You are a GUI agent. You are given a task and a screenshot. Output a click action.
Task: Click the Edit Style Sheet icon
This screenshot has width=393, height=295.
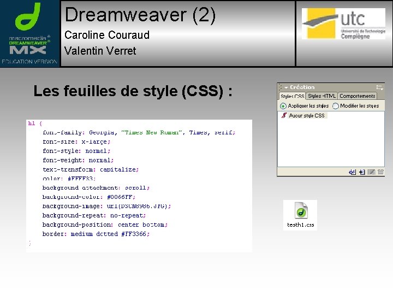coord(371,172)
